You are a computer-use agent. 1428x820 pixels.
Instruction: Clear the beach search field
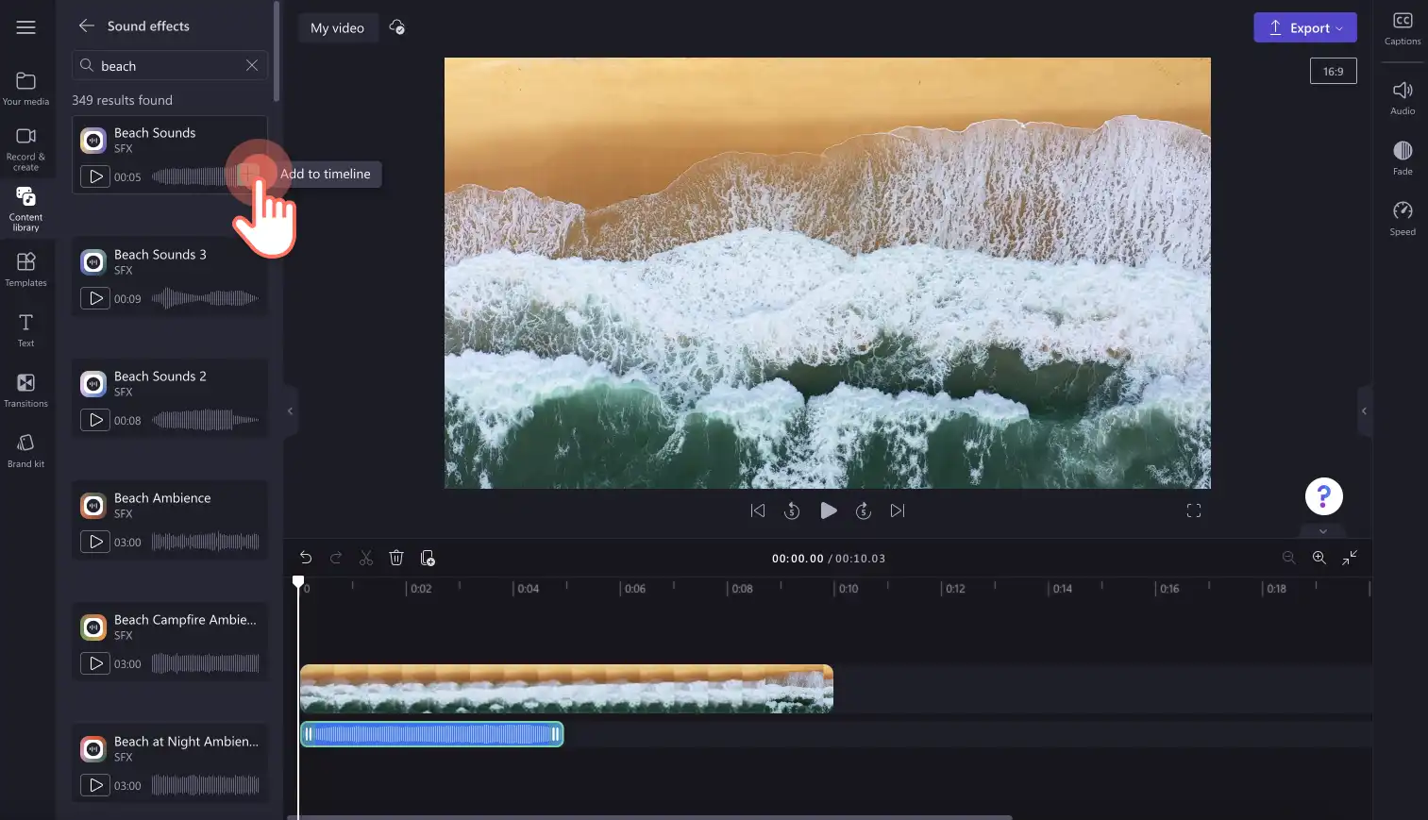252,65
